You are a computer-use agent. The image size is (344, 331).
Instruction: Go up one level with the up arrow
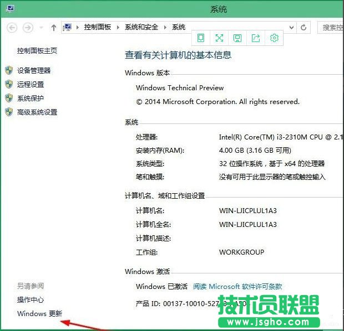point(54,28)
